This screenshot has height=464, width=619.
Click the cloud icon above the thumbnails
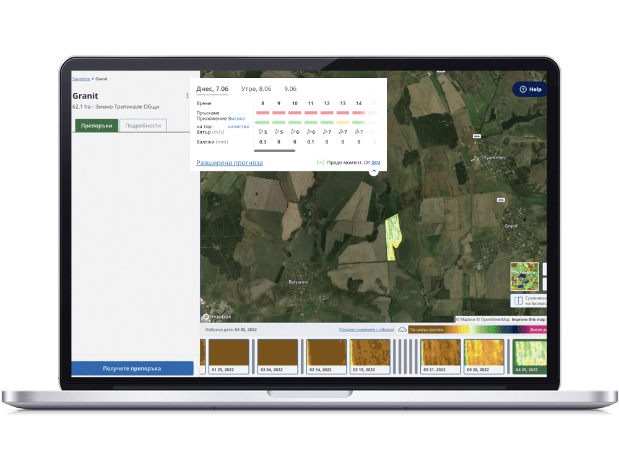402,330
